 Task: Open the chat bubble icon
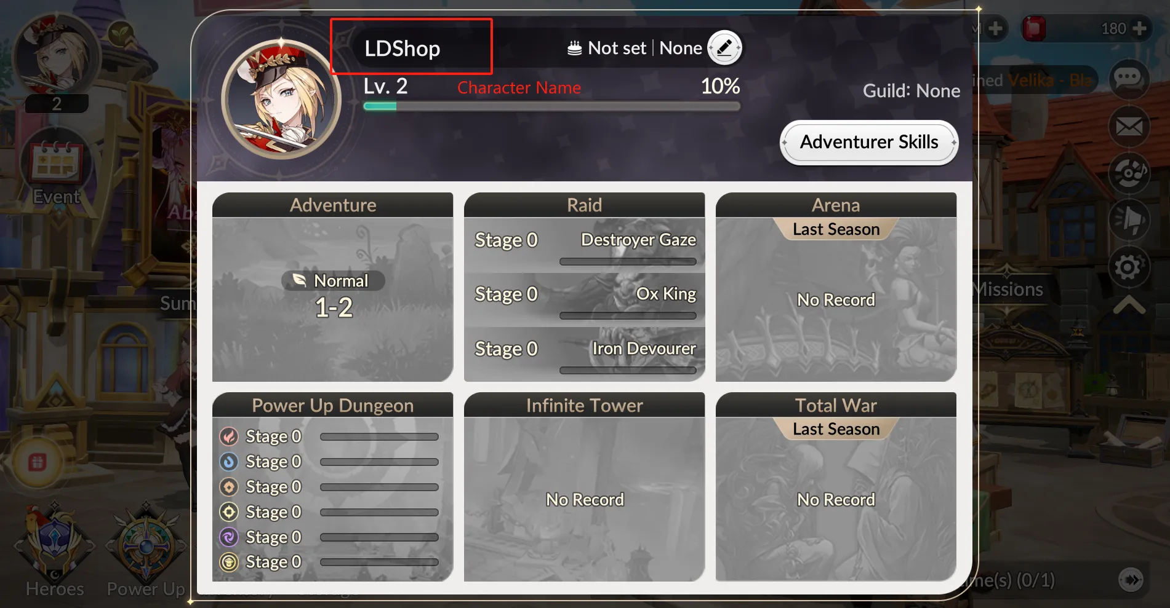(x=1129, y=79)
